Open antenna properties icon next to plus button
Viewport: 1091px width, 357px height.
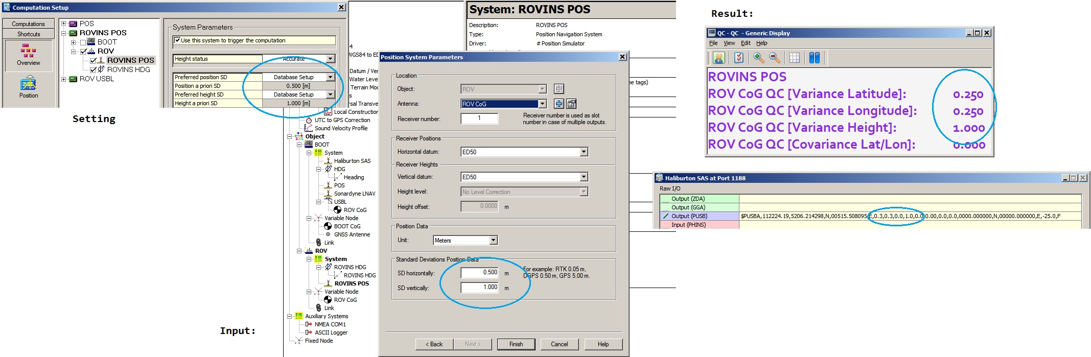[x=571, y=104]
